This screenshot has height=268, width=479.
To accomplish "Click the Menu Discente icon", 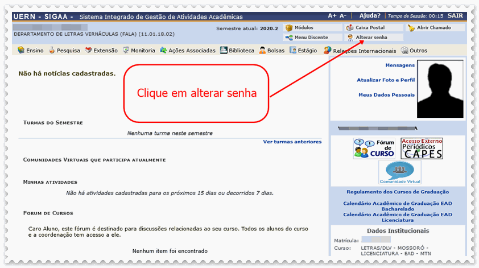I will click(x=289, y=38).
